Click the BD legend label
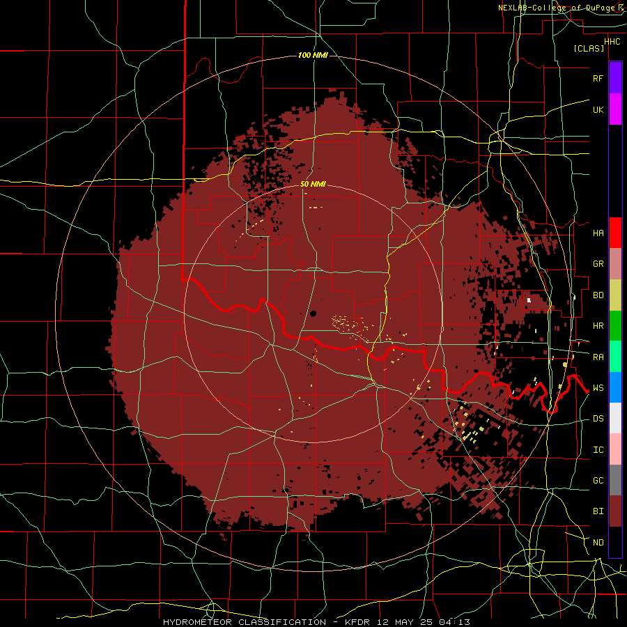This screenshot has height=627, width=627. (x=598, y=295)
